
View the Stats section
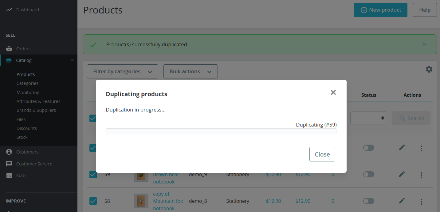click(x=21, y=175)
